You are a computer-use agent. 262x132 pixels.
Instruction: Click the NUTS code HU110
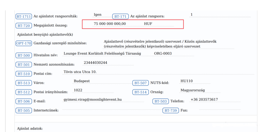click(x=187, y=81)
